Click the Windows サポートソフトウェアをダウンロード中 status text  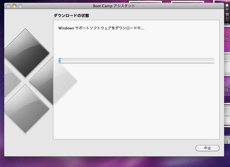click(101, 28)
